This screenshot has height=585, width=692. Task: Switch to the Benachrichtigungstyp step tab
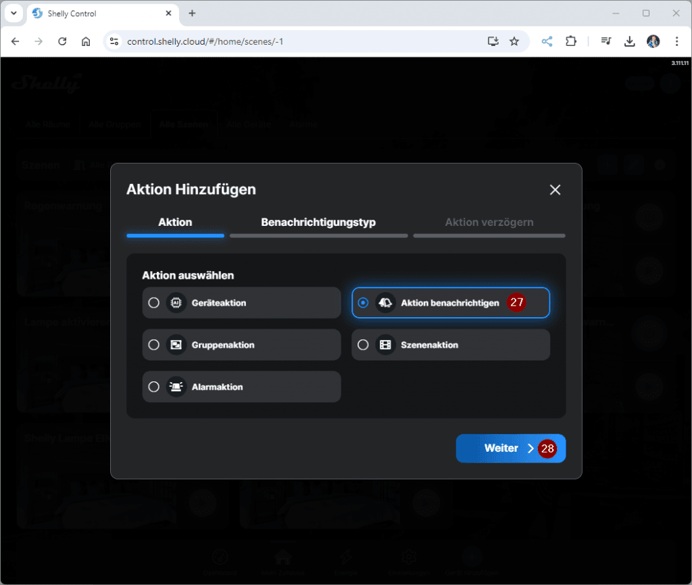pos(318,223)
